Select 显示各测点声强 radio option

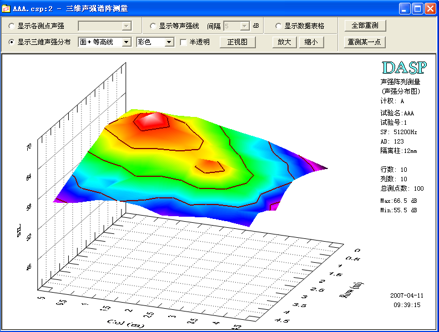tap(12, 26)
